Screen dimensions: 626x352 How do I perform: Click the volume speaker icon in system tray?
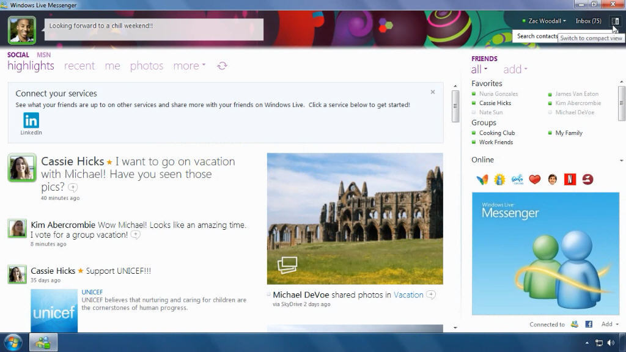point(611,343)
